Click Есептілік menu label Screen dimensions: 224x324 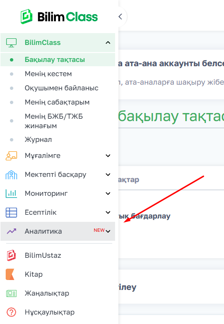point(41,212)
